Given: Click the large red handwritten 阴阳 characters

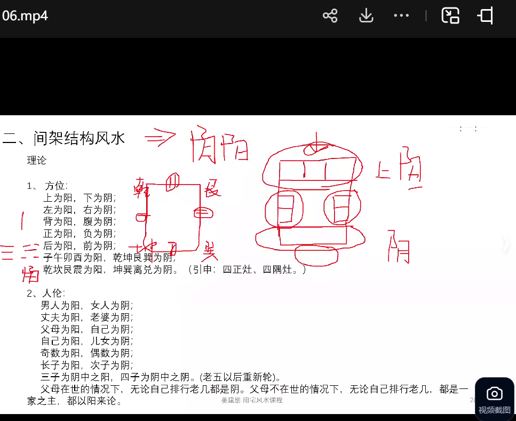Looking at the screenshot, I should point(219,144).
